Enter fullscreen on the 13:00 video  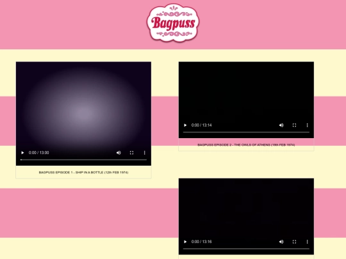tap(131, 153)
